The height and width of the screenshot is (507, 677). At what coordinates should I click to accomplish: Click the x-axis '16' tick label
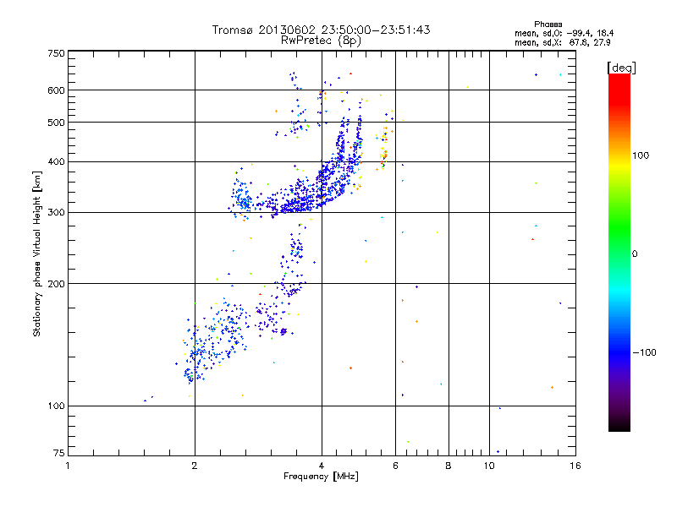point(575,466)
